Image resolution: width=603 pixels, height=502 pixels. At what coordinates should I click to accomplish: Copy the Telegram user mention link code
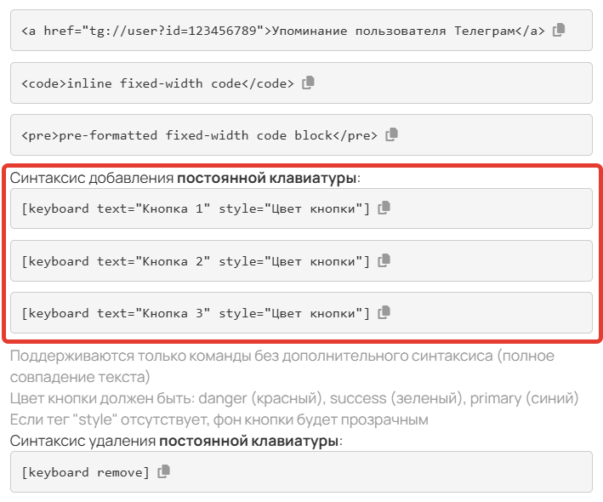coord(559,30)
